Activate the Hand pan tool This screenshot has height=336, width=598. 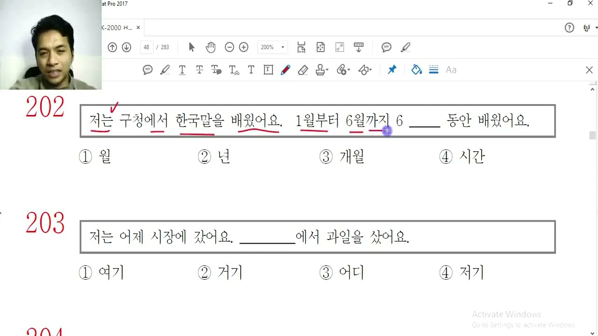tap(211, 47)
